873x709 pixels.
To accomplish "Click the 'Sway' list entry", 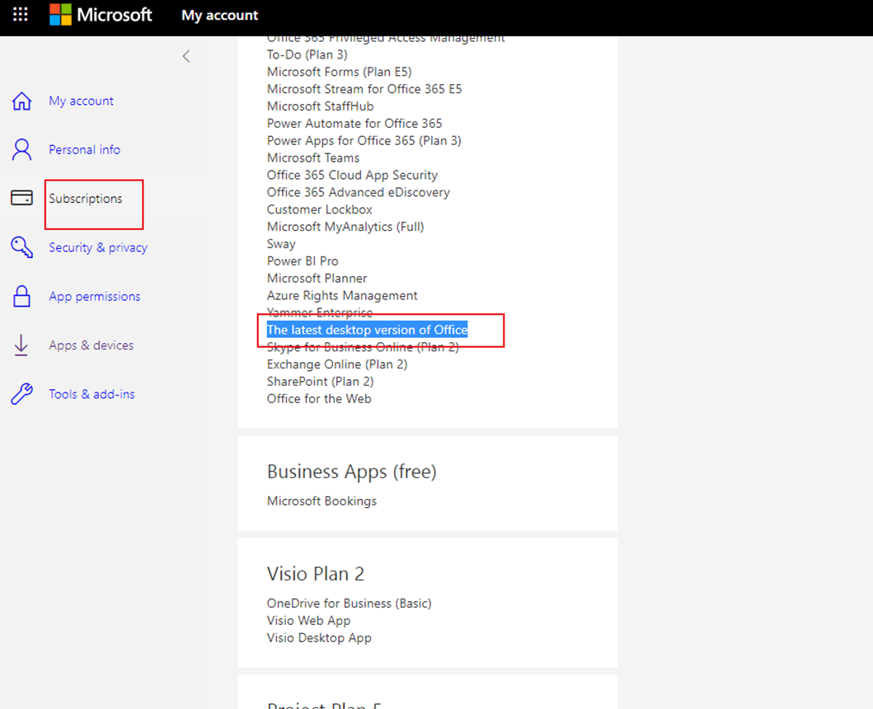I will (x=282, y=245).
